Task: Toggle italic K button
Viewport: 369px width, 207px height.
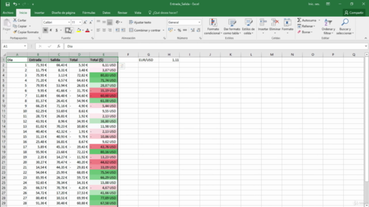Action: click(x=51, y=30)
